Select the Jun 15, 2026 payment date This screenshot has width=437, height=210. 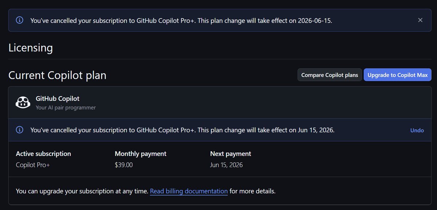[x=227, y=165]
